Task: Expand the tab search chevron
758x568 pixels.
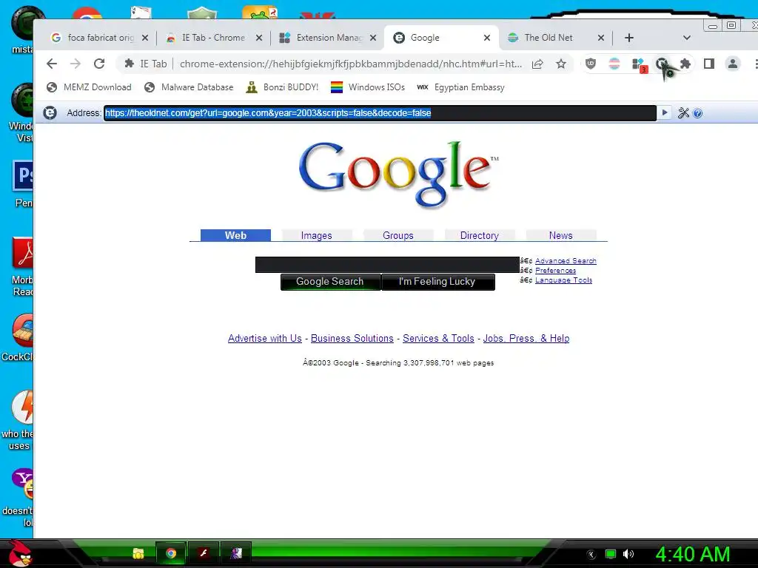Action: point(686,38)
